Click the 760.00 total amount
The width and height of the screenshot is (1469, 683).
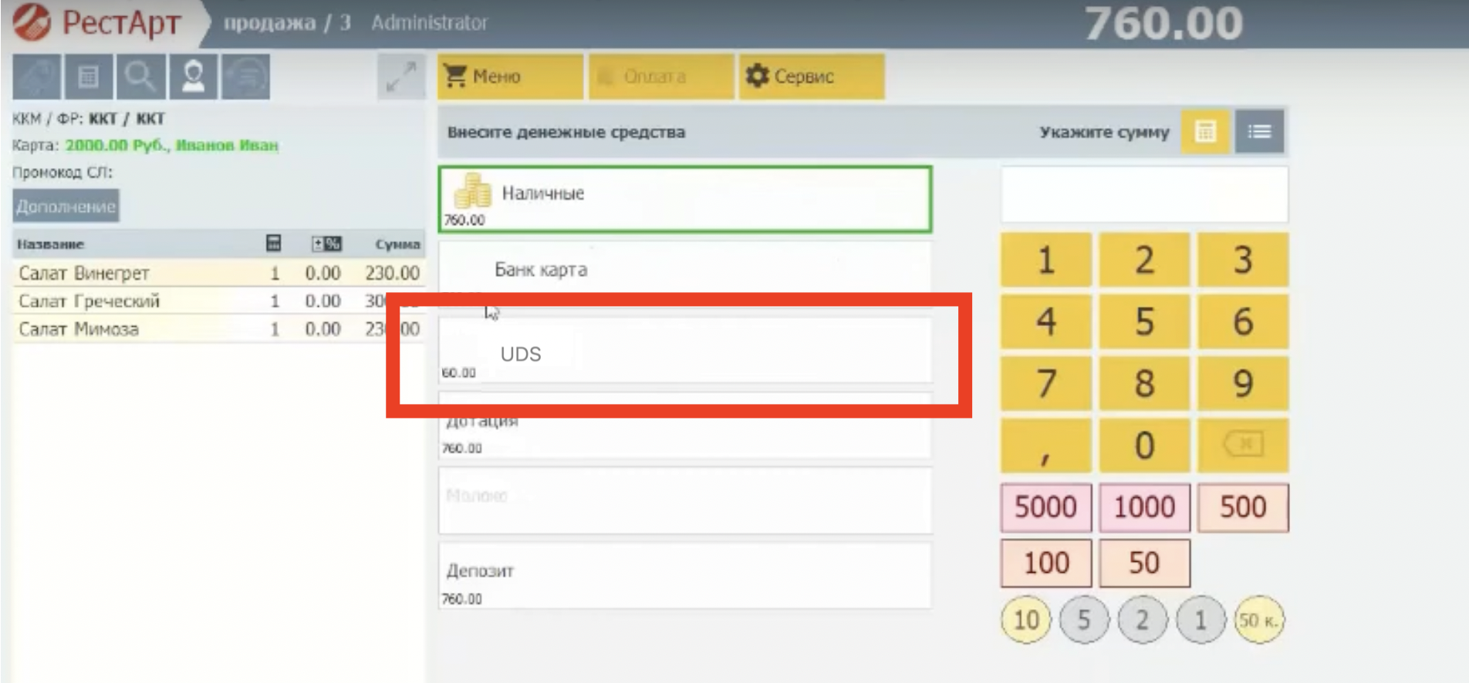[1163, 23]
